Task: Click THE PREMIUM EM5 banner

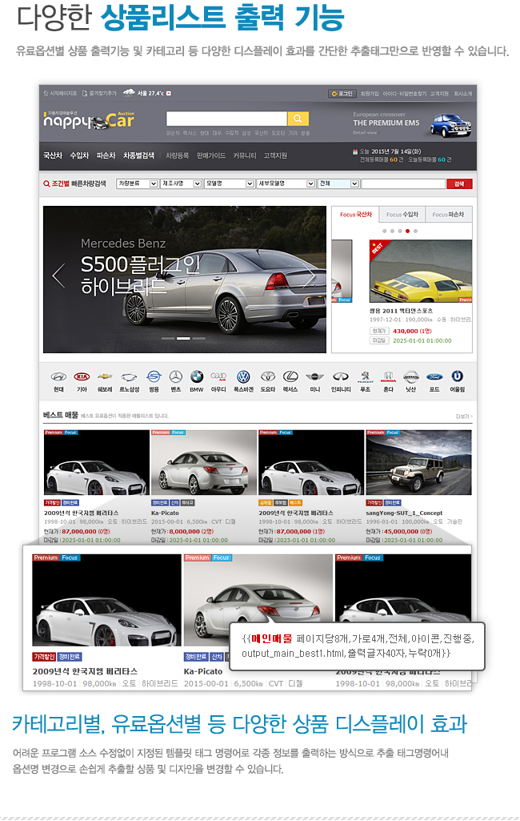Action: [x=412, y=123]
